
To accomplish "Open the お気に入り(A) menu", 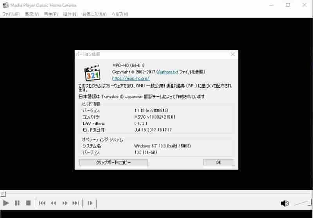I will click(94, 14).
